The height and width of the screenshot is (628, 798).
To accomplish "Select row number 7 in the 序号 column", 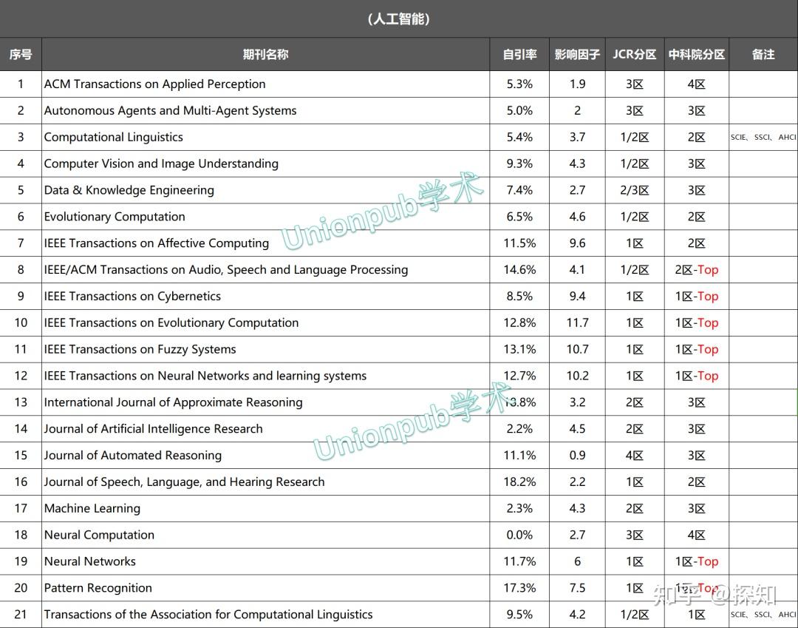I will [21, 243].
